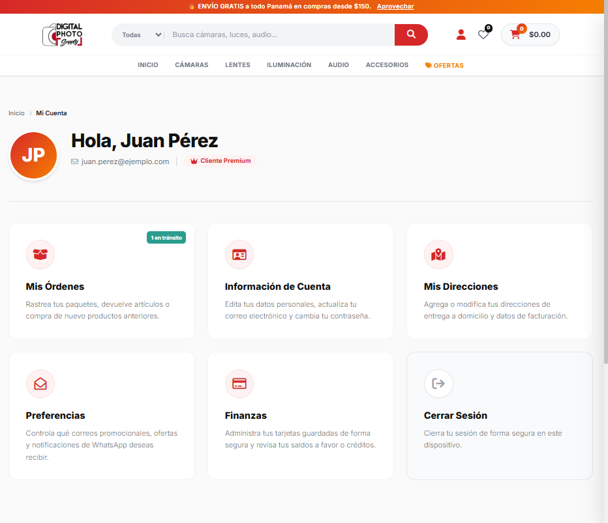Click the 'Rastrea tus paquetes' description text
Image resolution: width=608 pixels, height=523 pixels.
[x=98, y=310]
